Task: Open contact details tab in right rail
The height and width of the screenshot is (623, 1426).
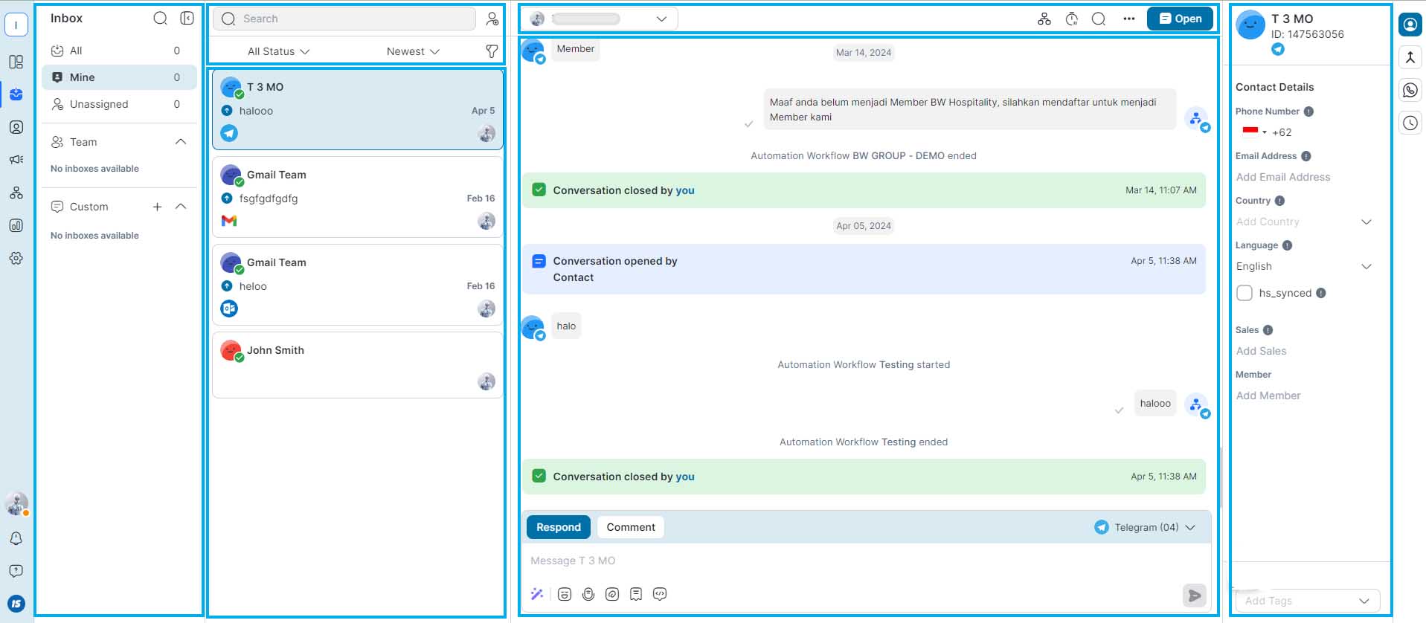Action: point(1410,25)
